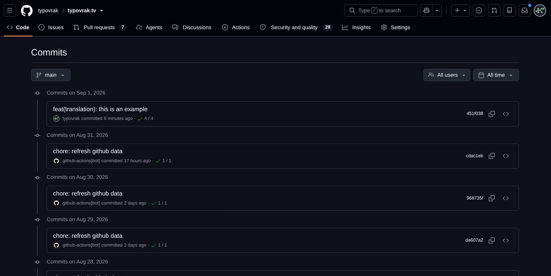
Task: Copy full SHA for 451f038
Action: click(x=492, y=114)
